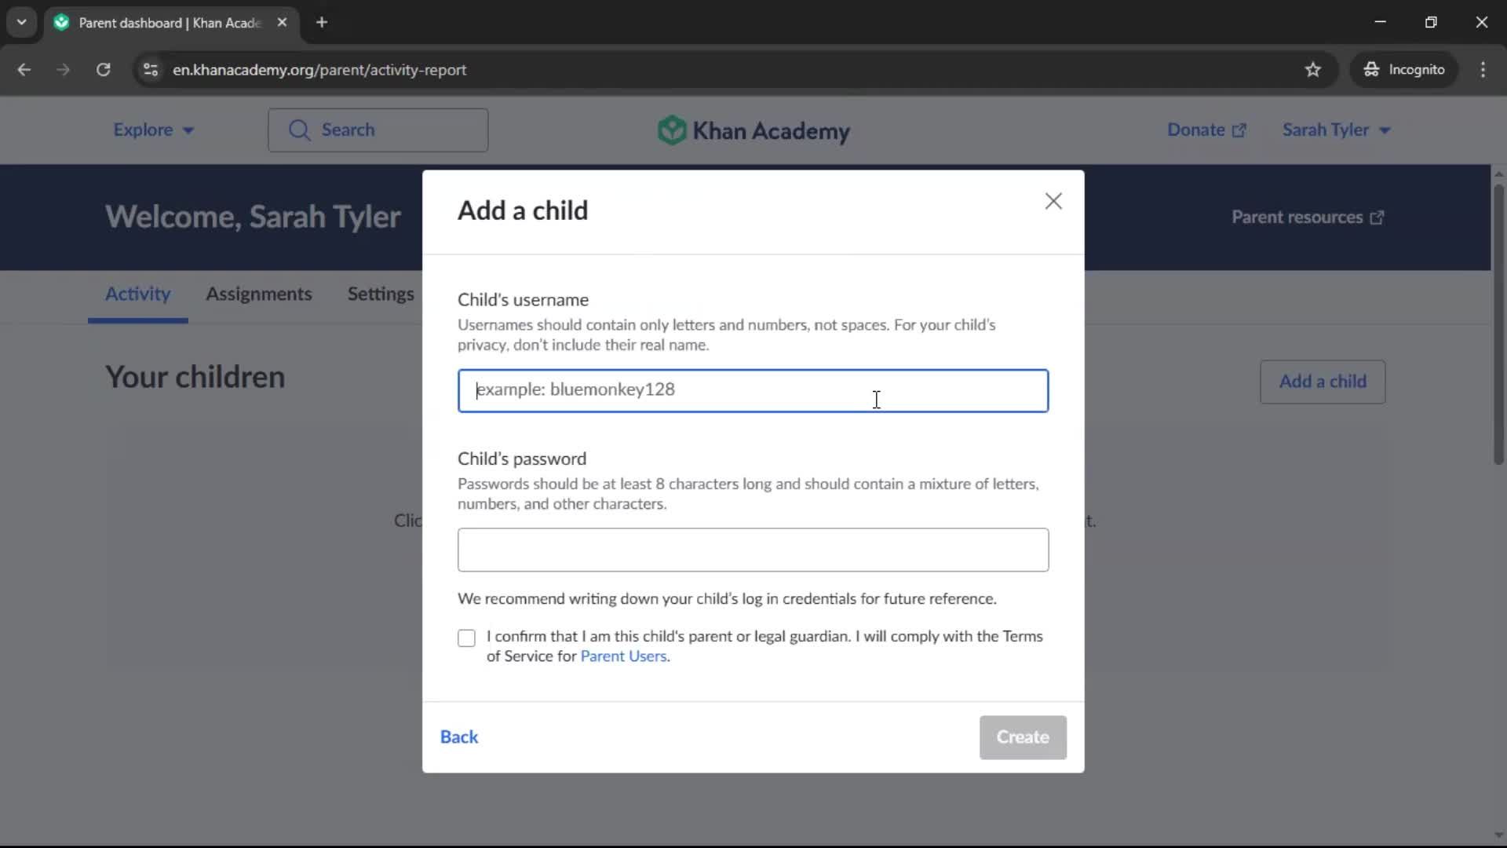The height and width of the screenshot is (848, 1507).
Task: Open a new browser tab
Action: (x=322, y=22)
